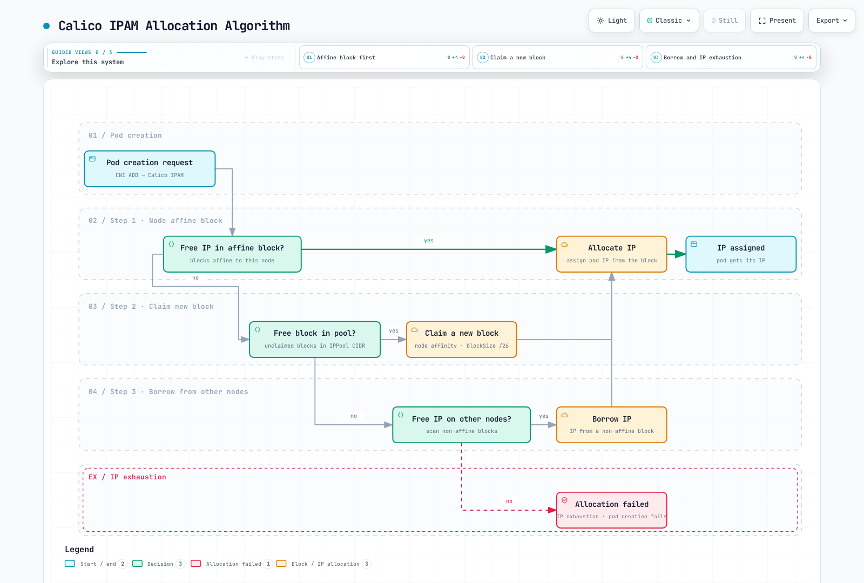
Task: Click the Start / end legend swatch
Action: [x=70, y=564]
